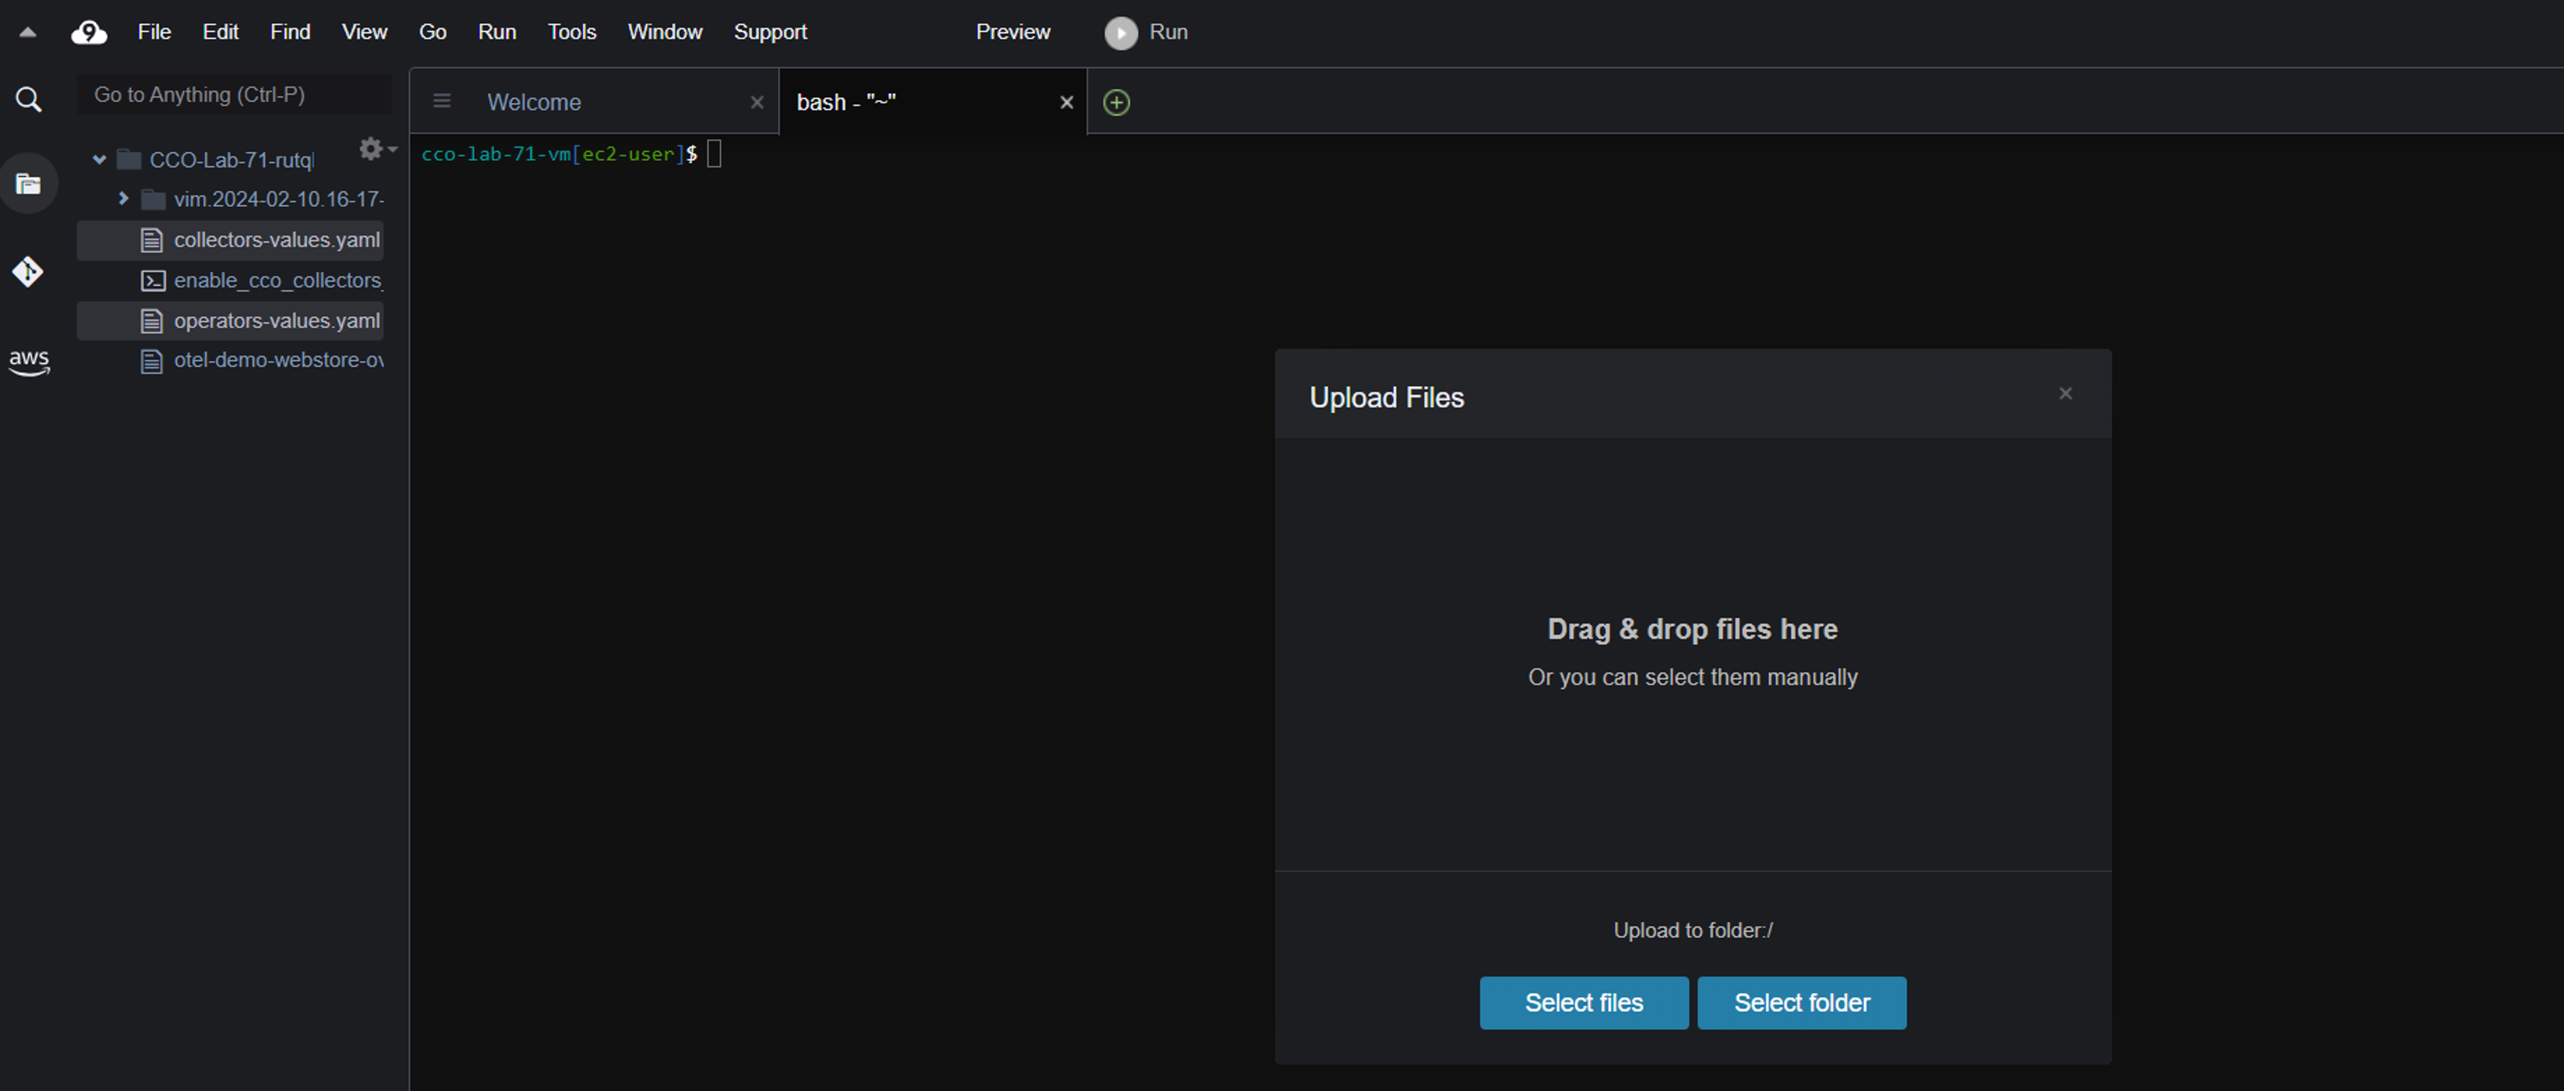Click the Preview button
The image size is (2564, 1091).
[x=1012, y=32]
